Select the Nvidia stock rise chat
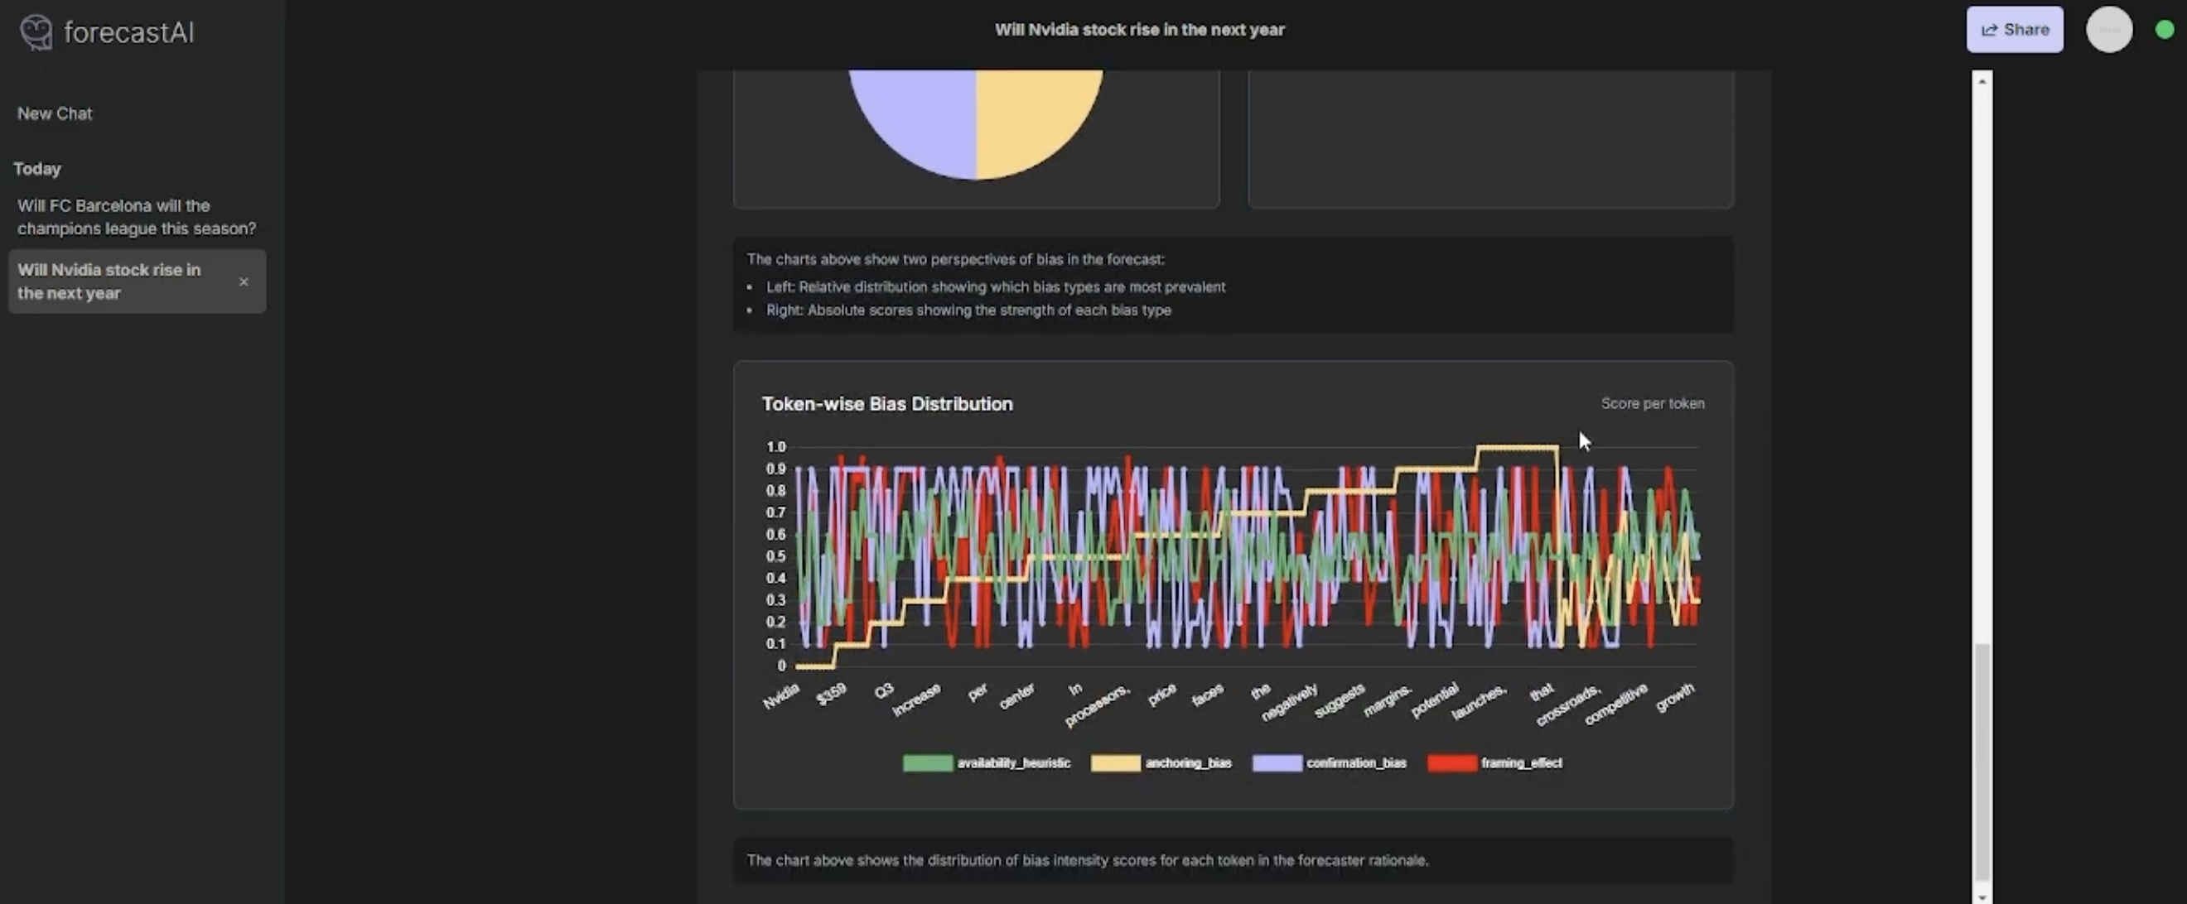 point(137,281)
